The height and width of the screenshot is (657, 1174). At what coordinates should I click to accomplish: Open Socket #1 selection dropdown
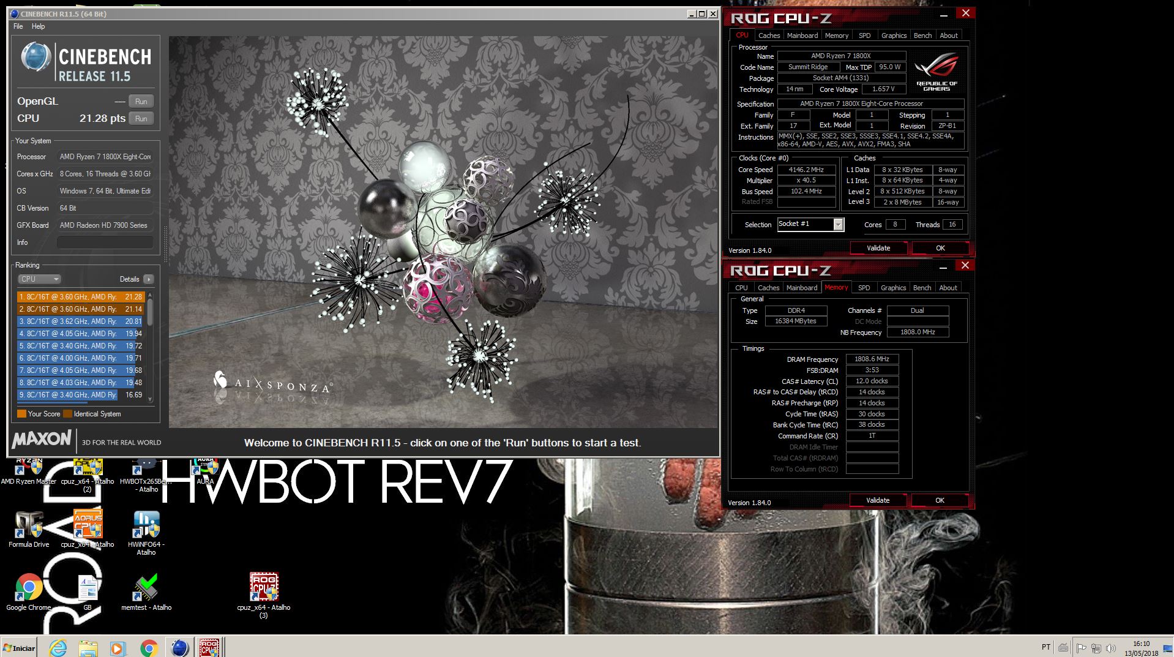point(810,225)
